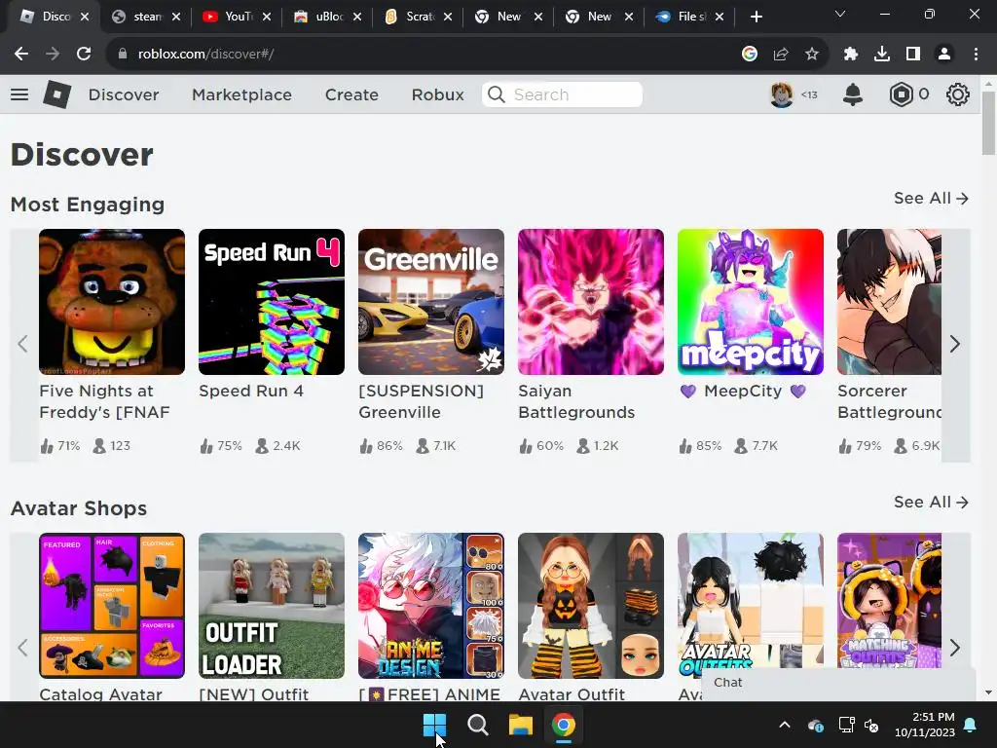
Task: Switch to the YouTube browser tab
Action: (237, 17)
